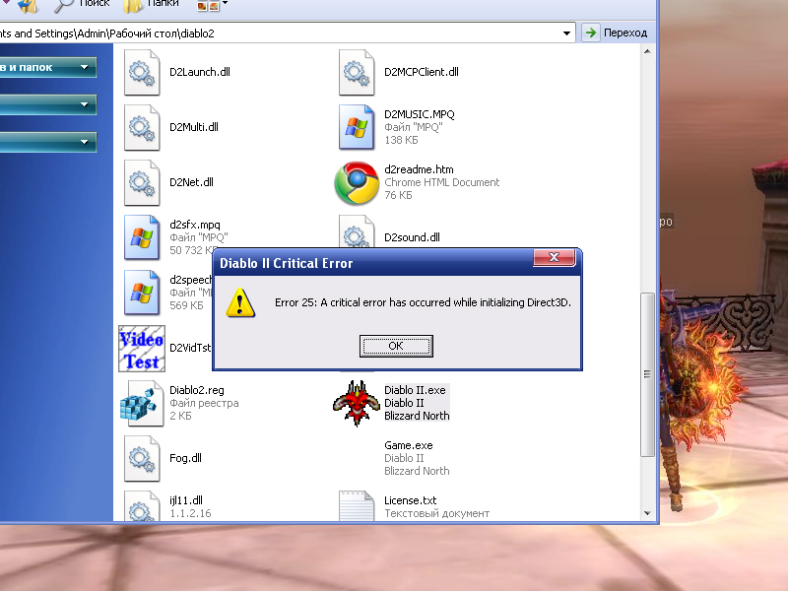Viewport: 788px width, 591px height.
Task: Select the D2Net.dll file icon
Action: [x=142, y=183]
